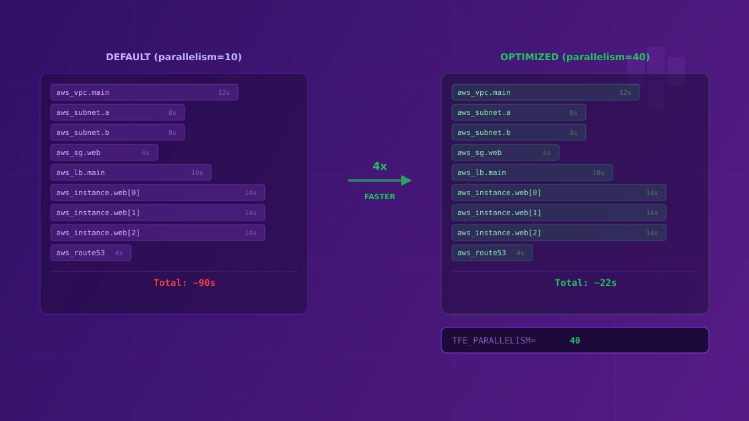Image resolution: width=749 pixels, height=421 pixels.
Task: Select the aws_vpc.main bar in the DEFAULT panel
Action: tap(144, 92)
